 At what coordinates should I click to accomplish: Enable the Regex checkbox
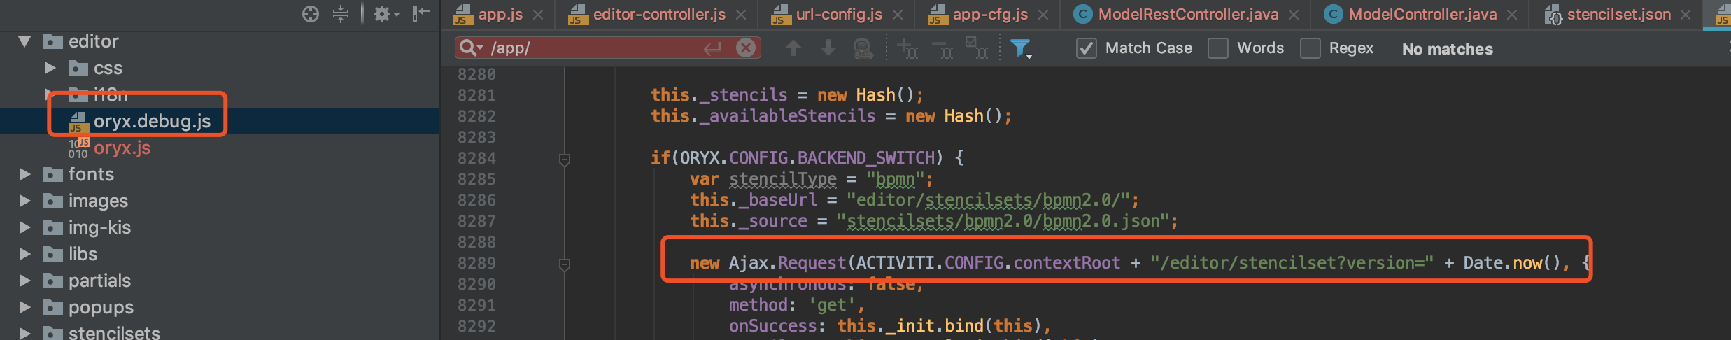[1310, 48]
